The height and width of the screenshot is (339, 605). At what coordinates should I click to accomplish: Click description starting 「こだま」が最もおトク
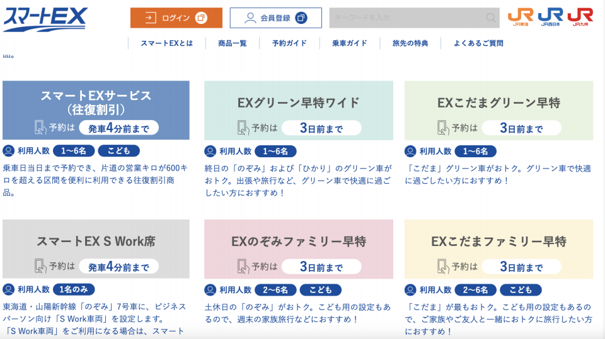tap(498, 320)
